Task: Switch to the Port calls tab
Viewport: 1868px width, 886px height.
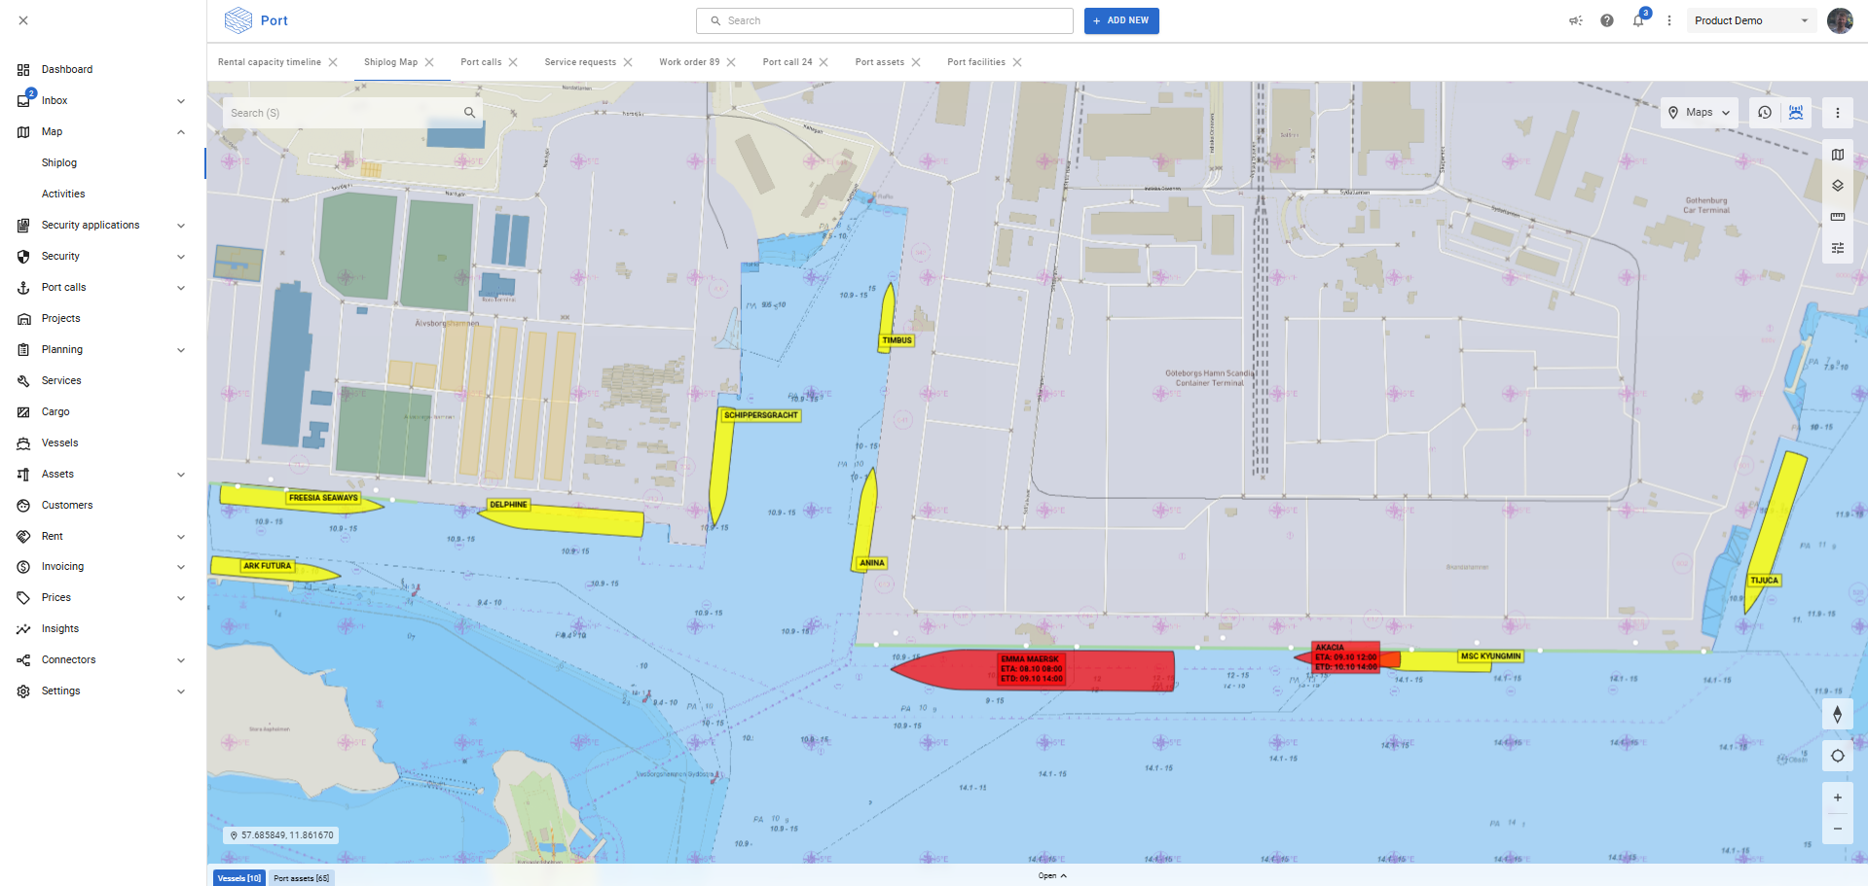Action: click(481, 62)
